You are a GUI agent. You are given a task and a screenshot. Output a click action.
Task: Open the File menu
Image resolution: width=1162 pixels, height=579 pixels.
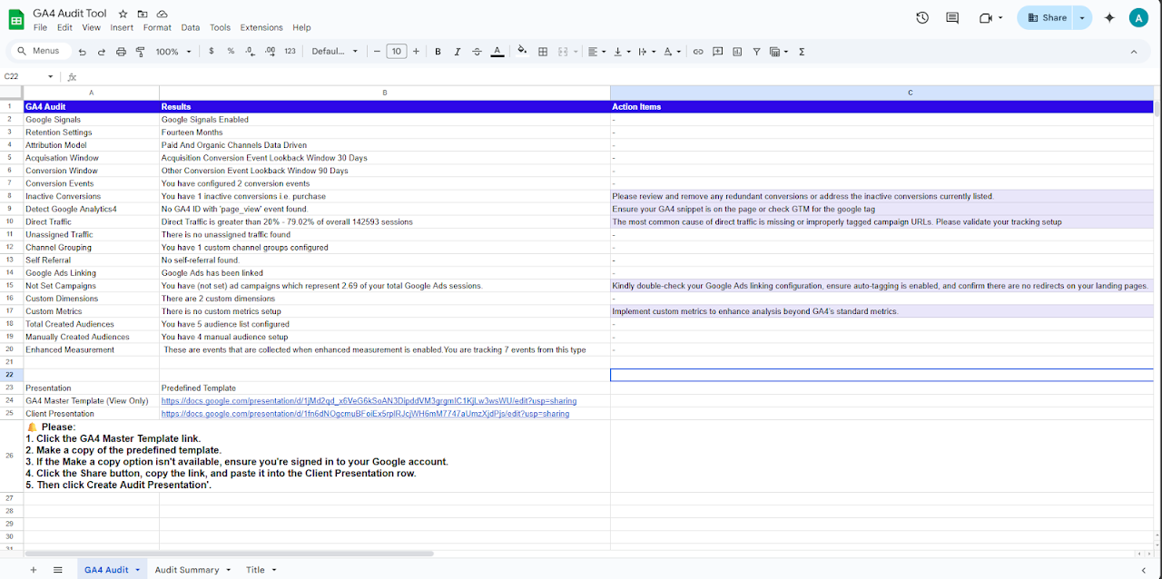coord(40,28)
